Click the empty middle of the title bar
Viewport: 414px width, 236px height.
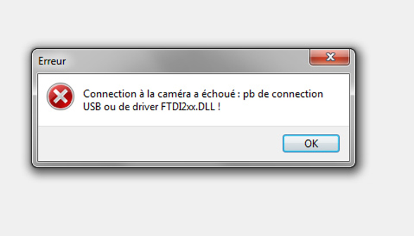184,60
